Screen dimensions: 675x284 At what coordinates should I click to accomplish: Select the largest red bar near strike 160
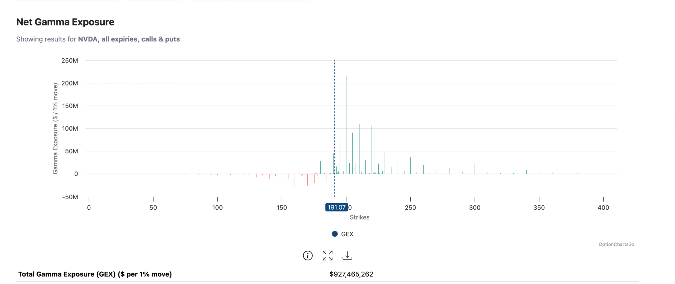click(x=295, y=180)
